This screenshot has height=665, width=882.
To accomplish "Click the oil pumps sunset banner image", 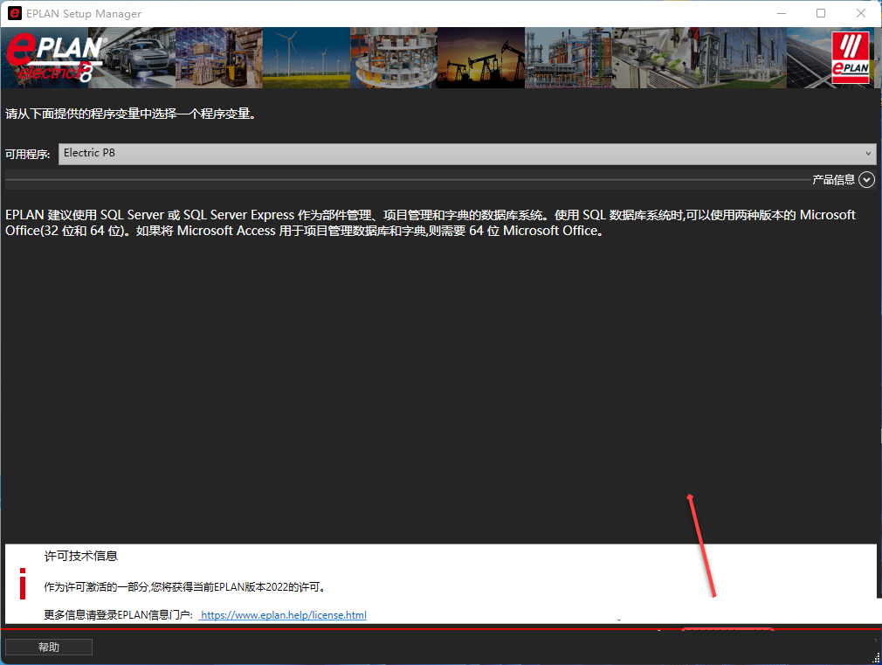I will tap(481, 58).
